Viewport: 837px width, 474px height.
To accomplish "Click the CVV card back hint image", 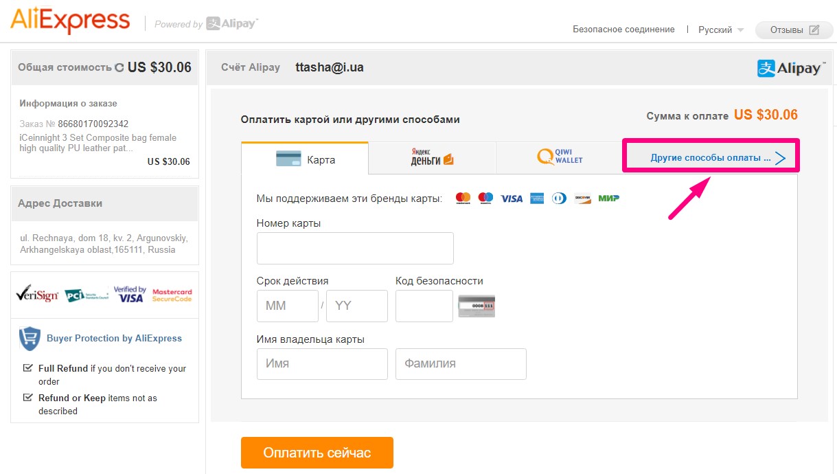I will click(477, 306).
